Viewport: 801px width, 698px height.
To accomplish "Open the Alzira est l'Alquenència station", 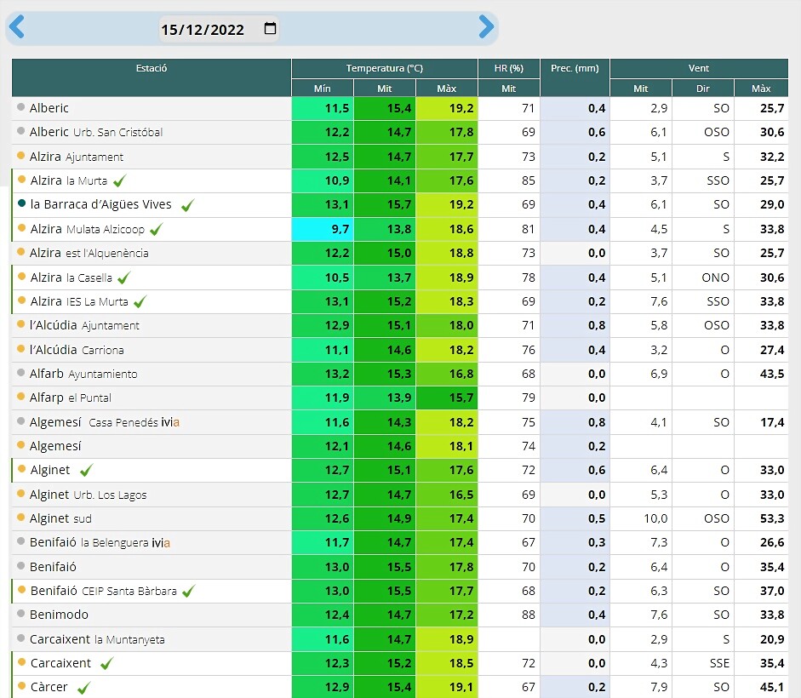I will click(89, 253).
